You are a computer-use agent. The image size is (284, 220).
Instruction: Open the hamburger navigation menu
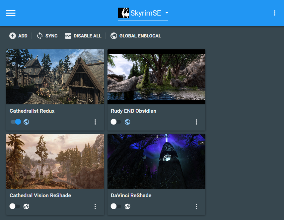11,13
